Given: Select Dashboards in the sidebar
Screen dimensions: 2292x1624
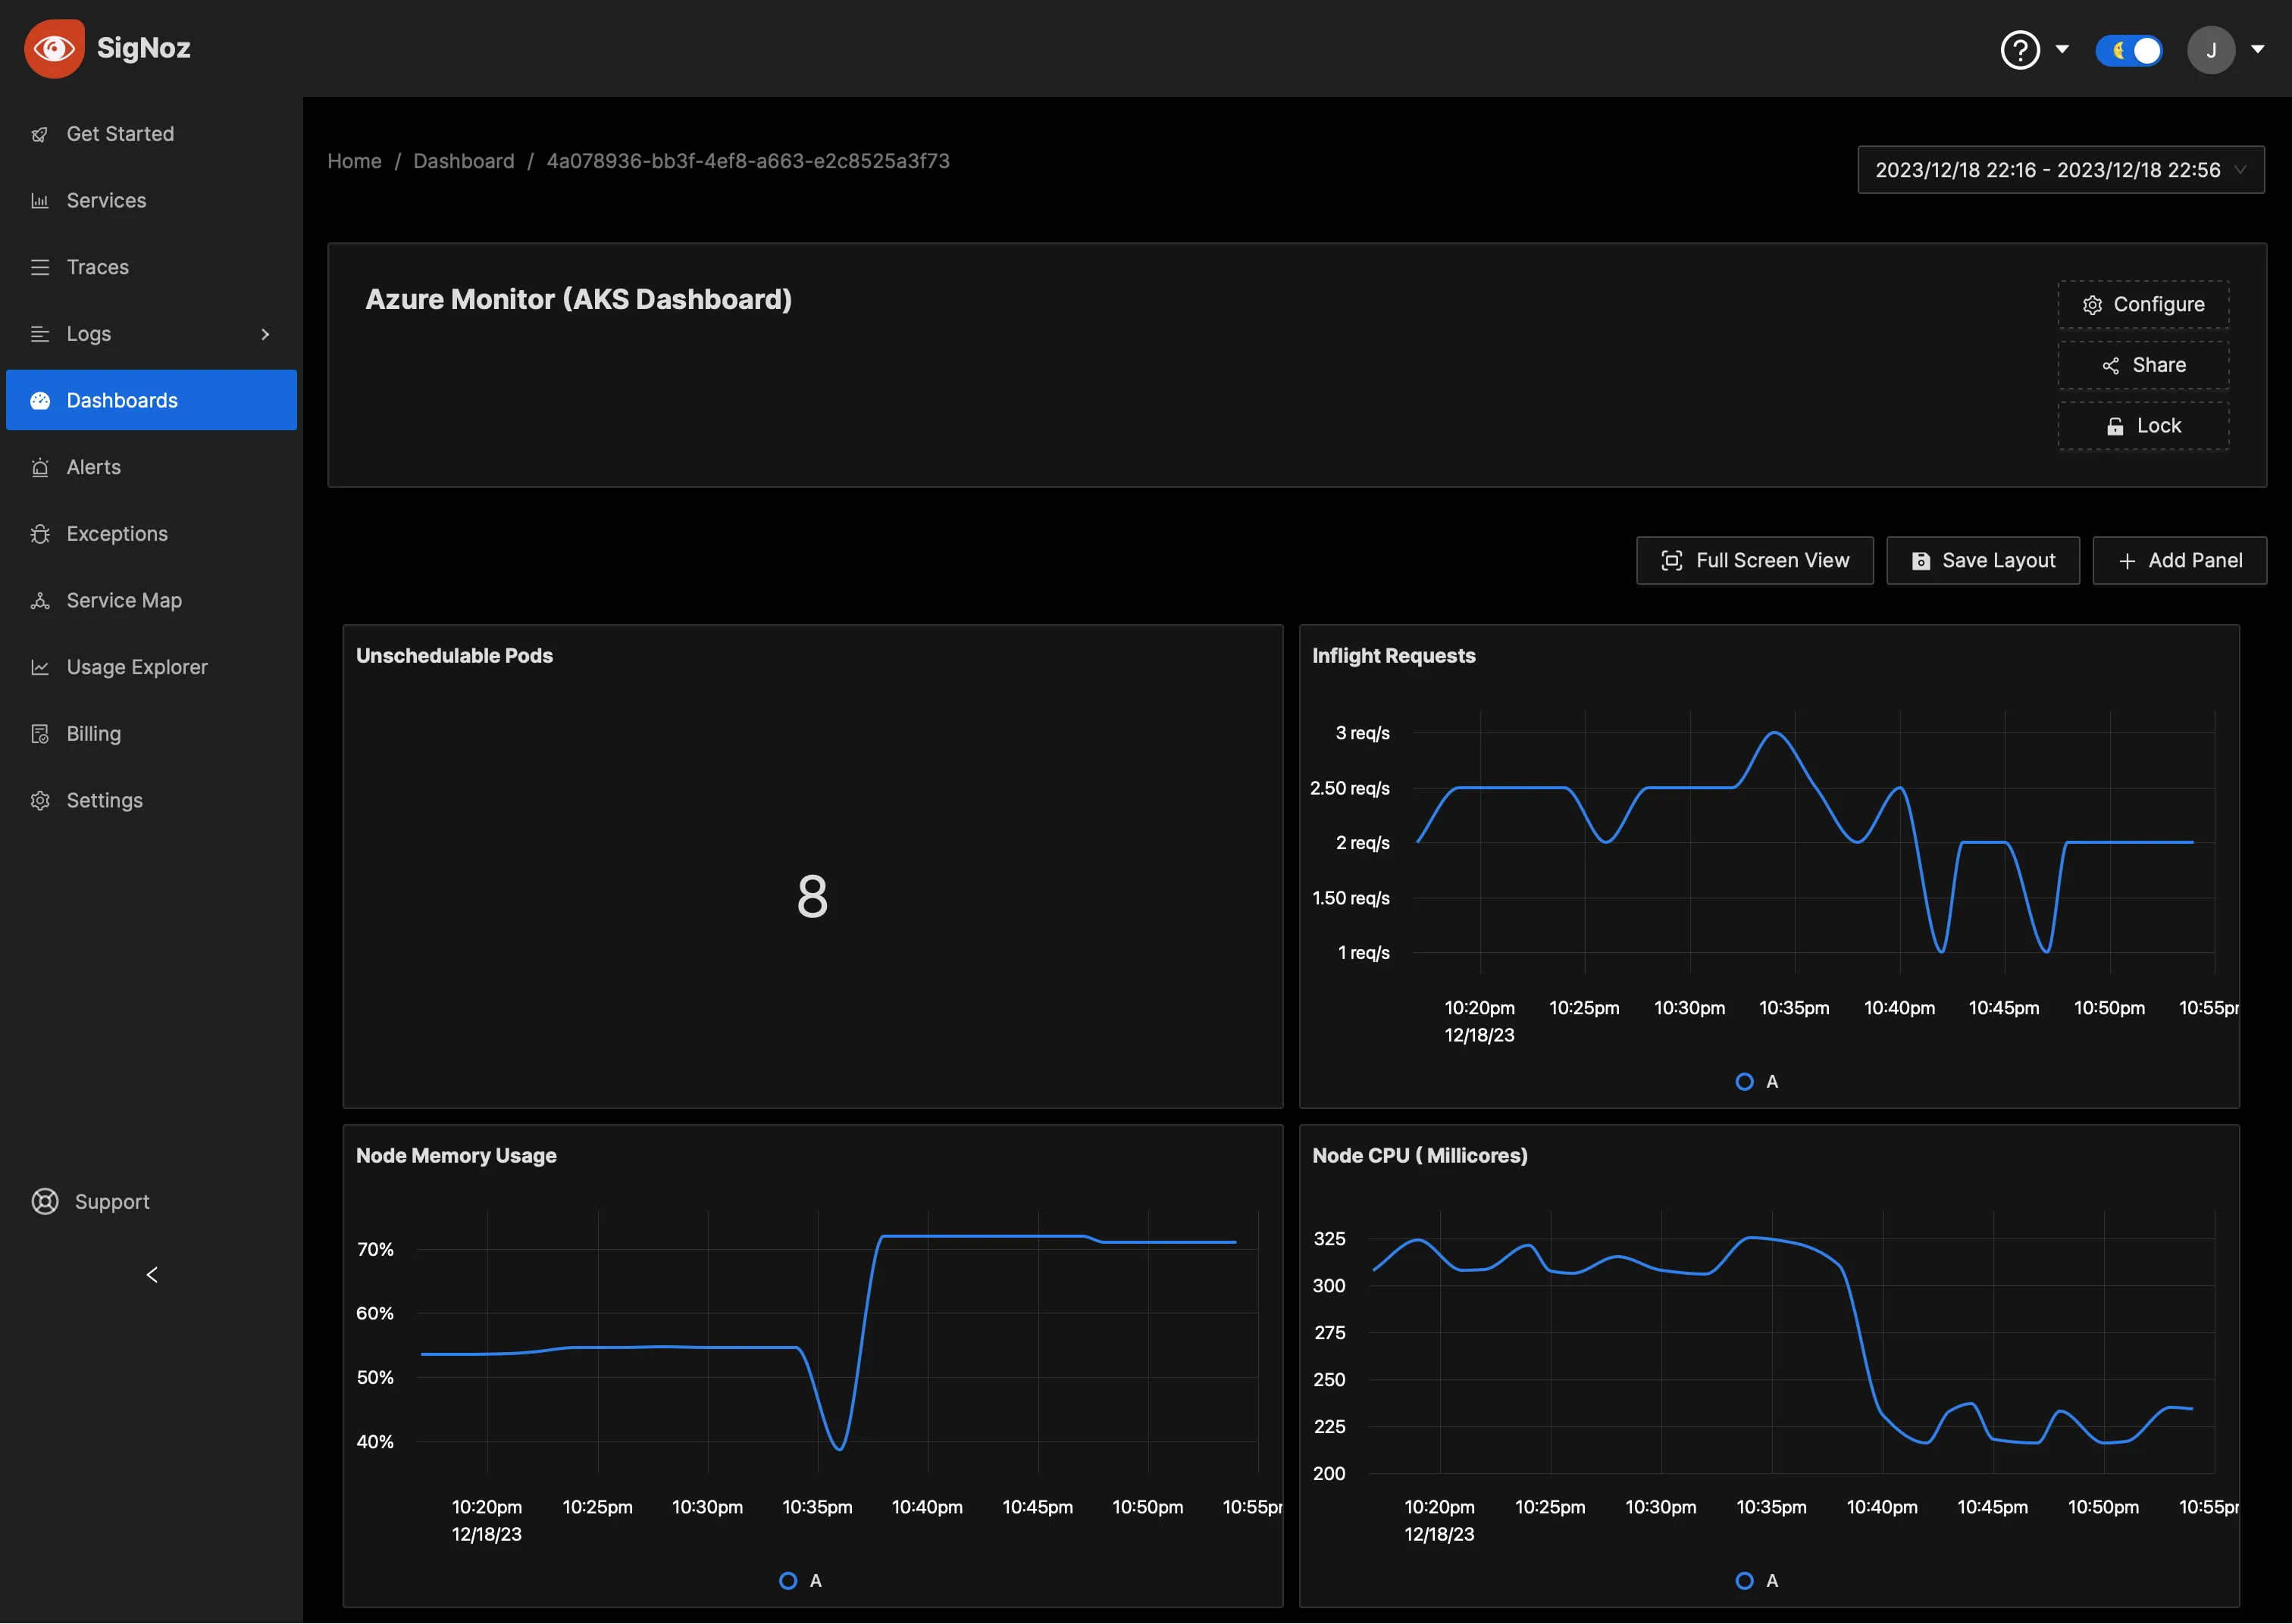Looking at the screenshot, I should pyautogui.click(x=151, y=400).
